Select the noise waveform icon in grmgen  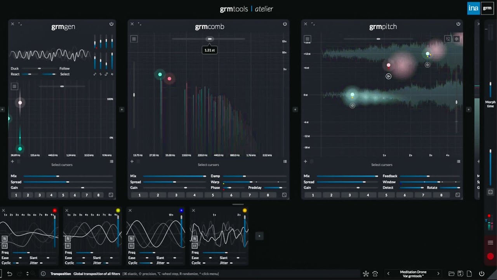[112, 74]
